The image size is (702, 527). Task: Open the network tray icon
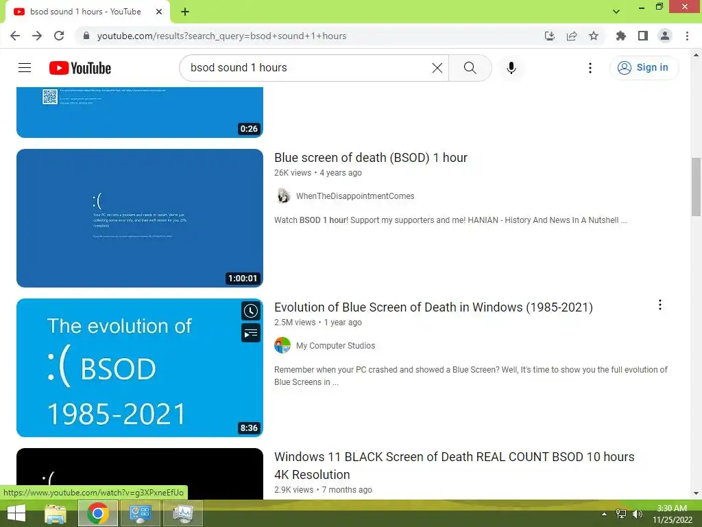pyautogui.click(x=620, y=514)
